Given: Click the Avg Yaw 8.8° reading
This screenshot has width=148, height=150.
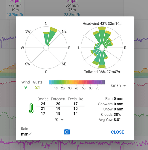Looking at the screenshot, I should tap(109, 120).
